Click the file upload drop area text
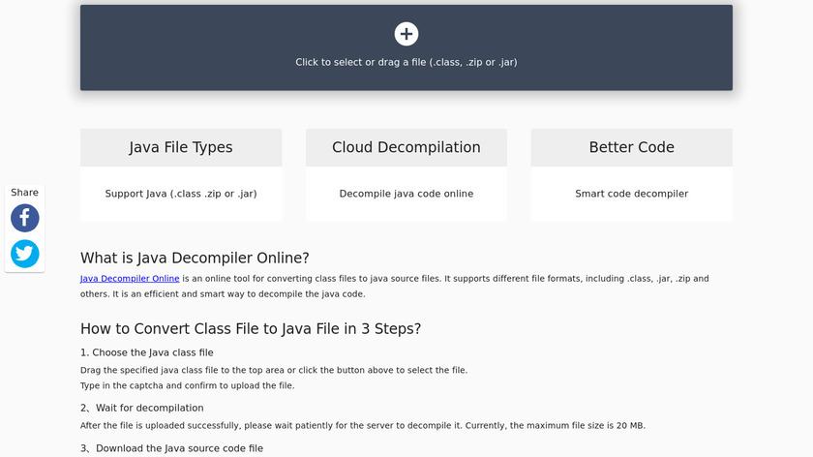This screenshot has height=457, width=813. 406,62
